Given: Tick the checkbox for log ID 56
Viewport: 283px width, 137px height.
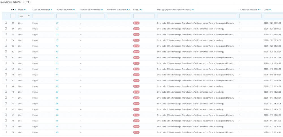Looking at the screenshot, I should 6,29.
